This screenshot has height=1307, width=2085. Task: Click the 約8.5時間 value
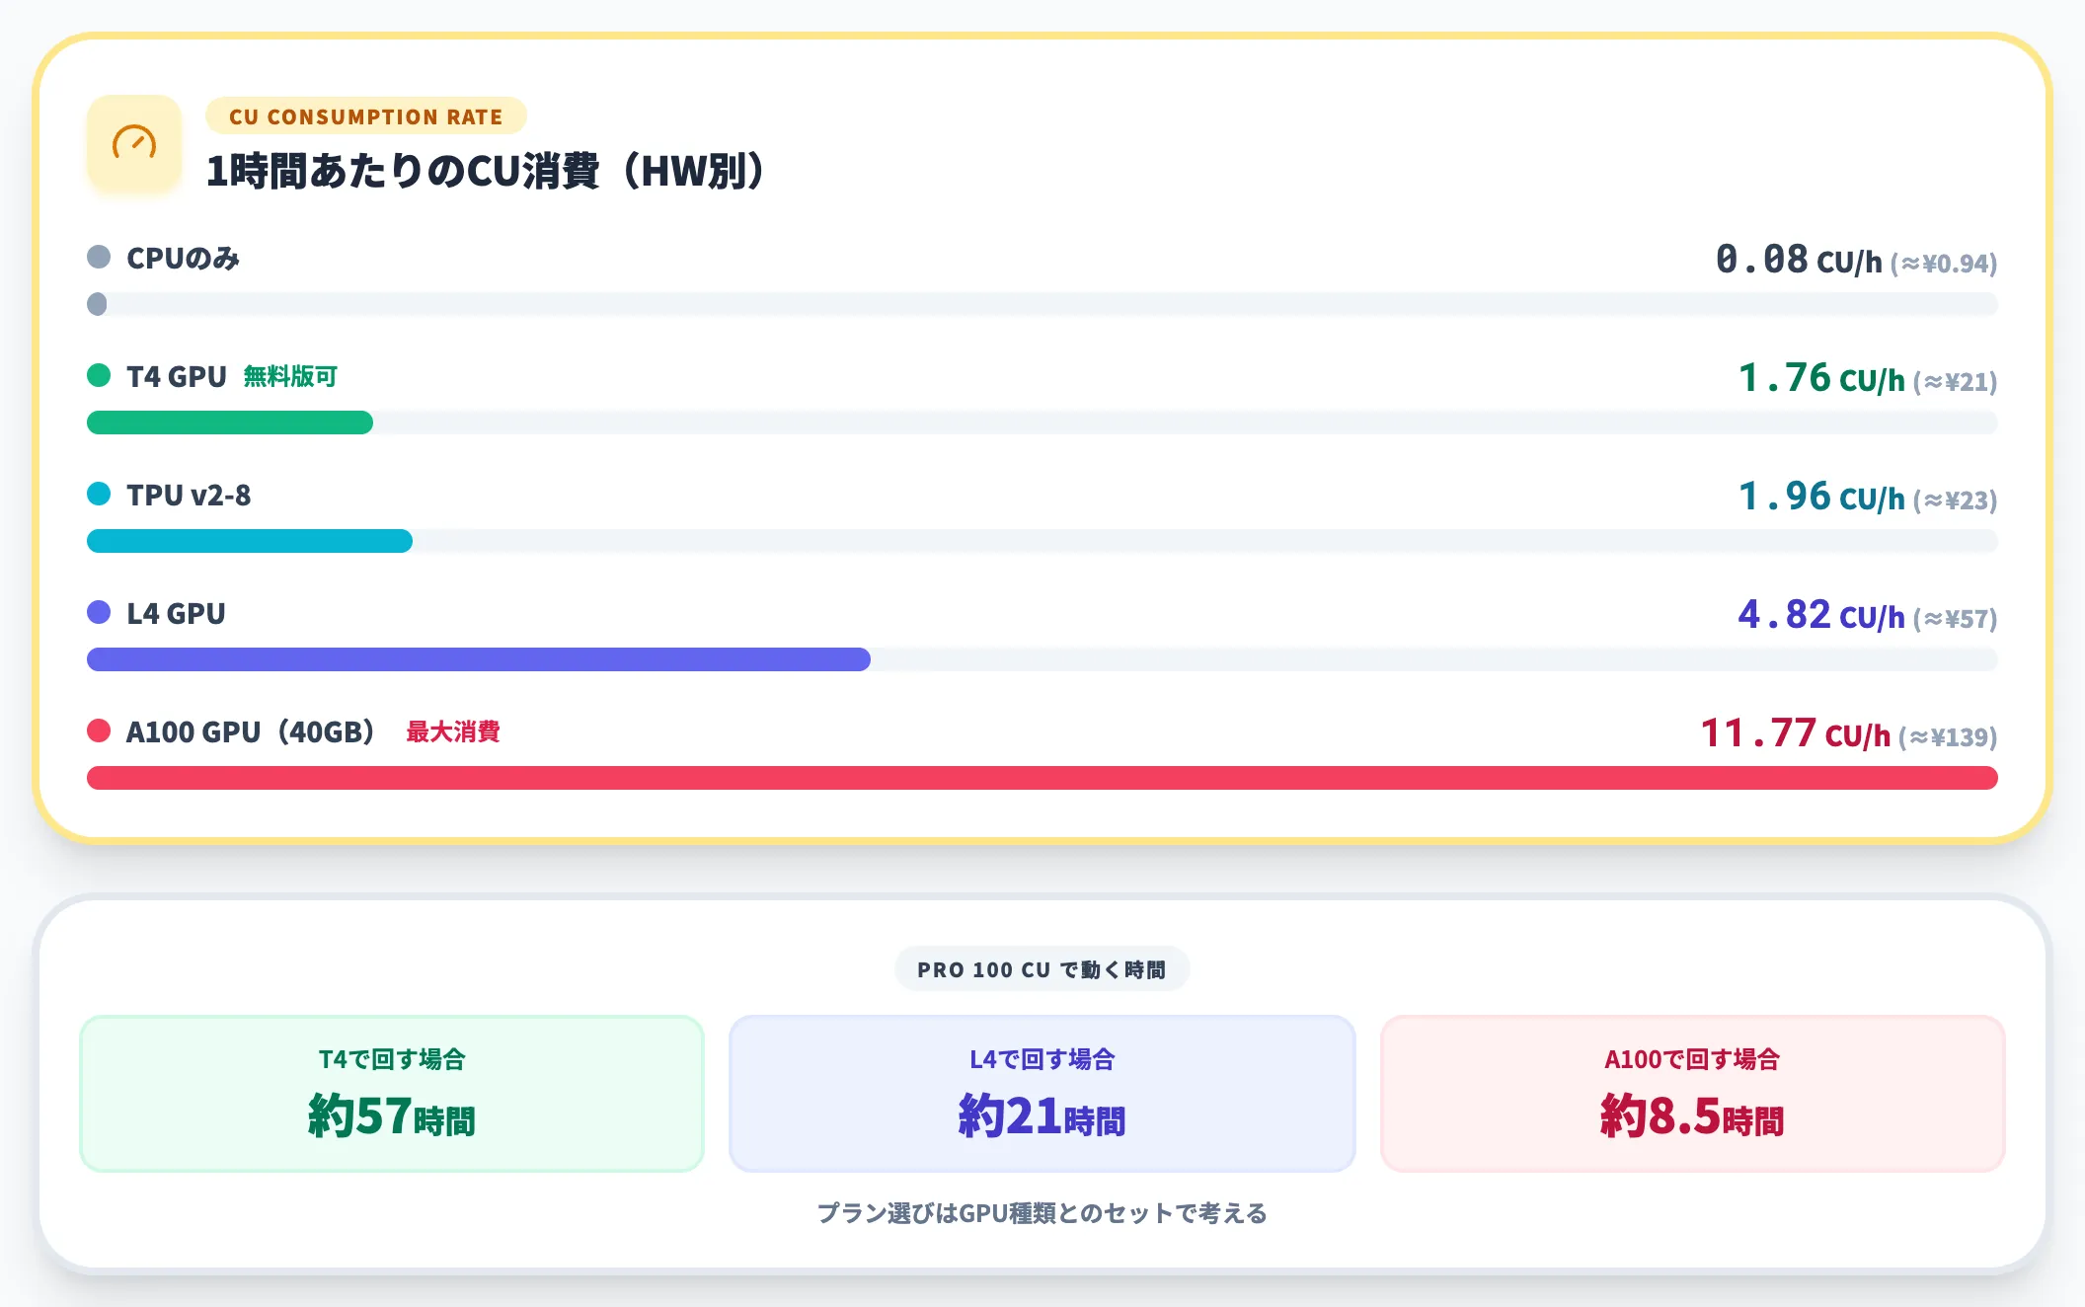click(x=1693, y=1116)
